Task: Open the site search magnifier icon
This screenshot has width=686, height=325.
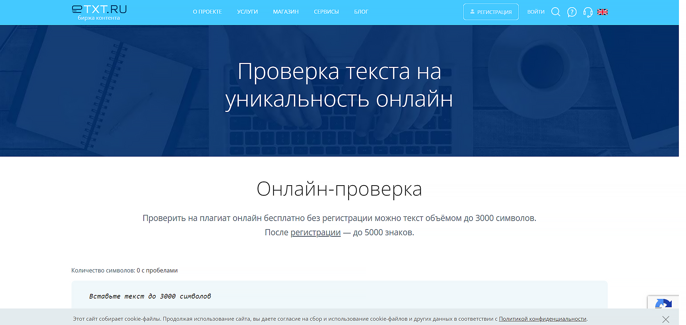Action: point(555,12)
